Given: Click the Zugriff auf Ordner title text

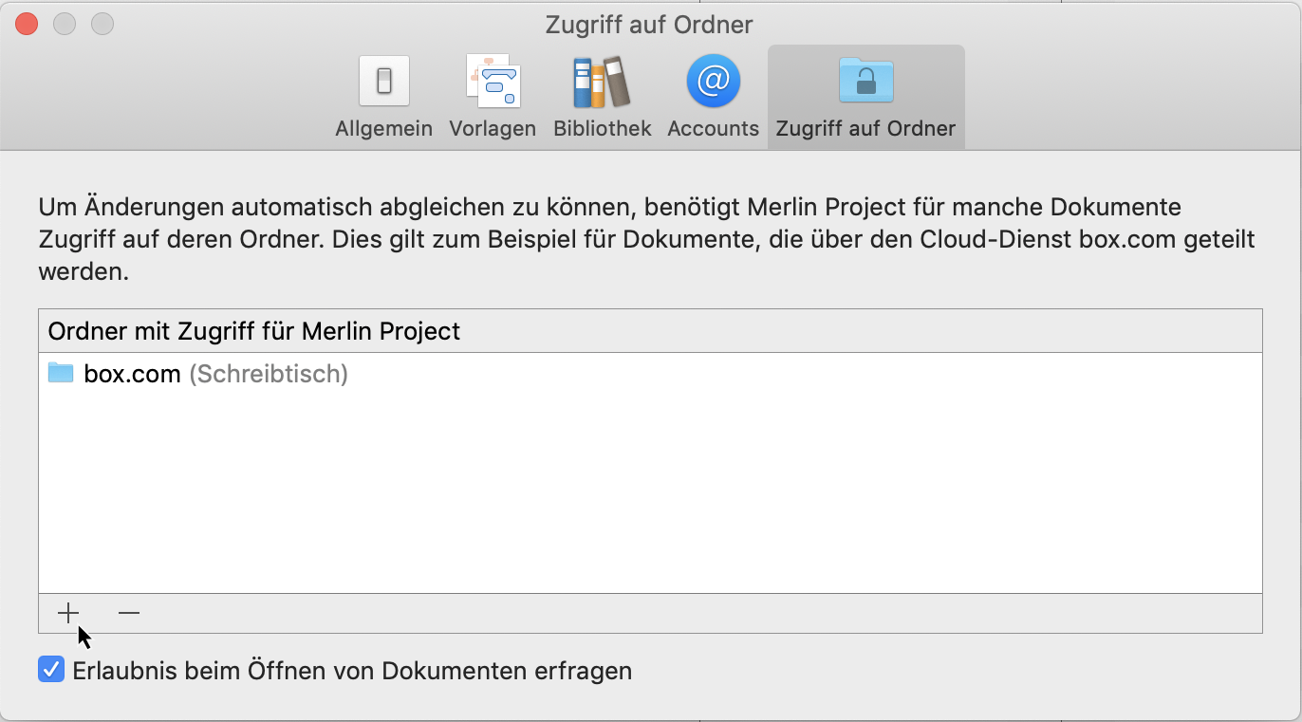Looking at the screenshot, I should coord(649,24).
